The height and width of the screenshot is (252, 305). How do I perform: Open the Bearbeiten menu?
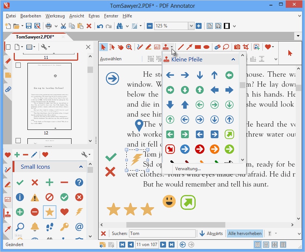pyautogui.click(x=31, y=16)
